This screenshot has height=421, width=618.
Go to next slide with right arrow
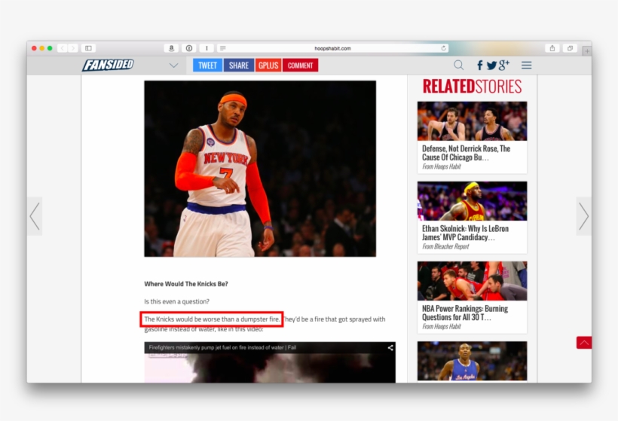pos(584,216)
